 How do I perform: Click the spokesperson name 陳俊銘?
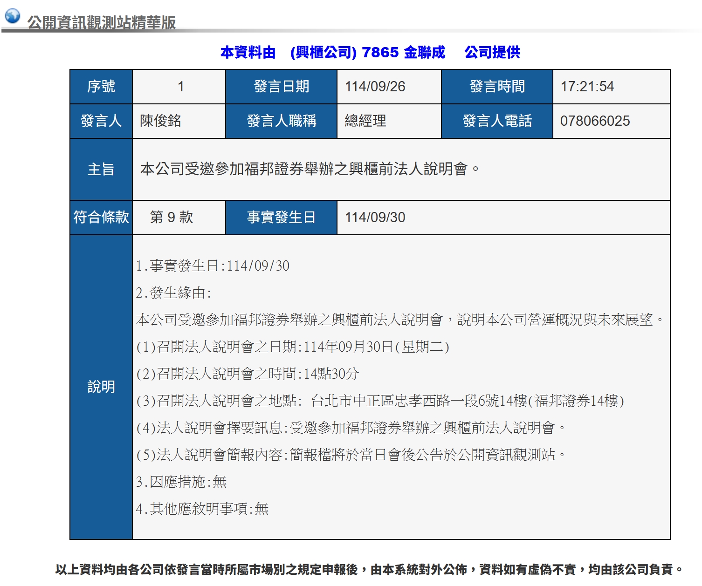161,121
